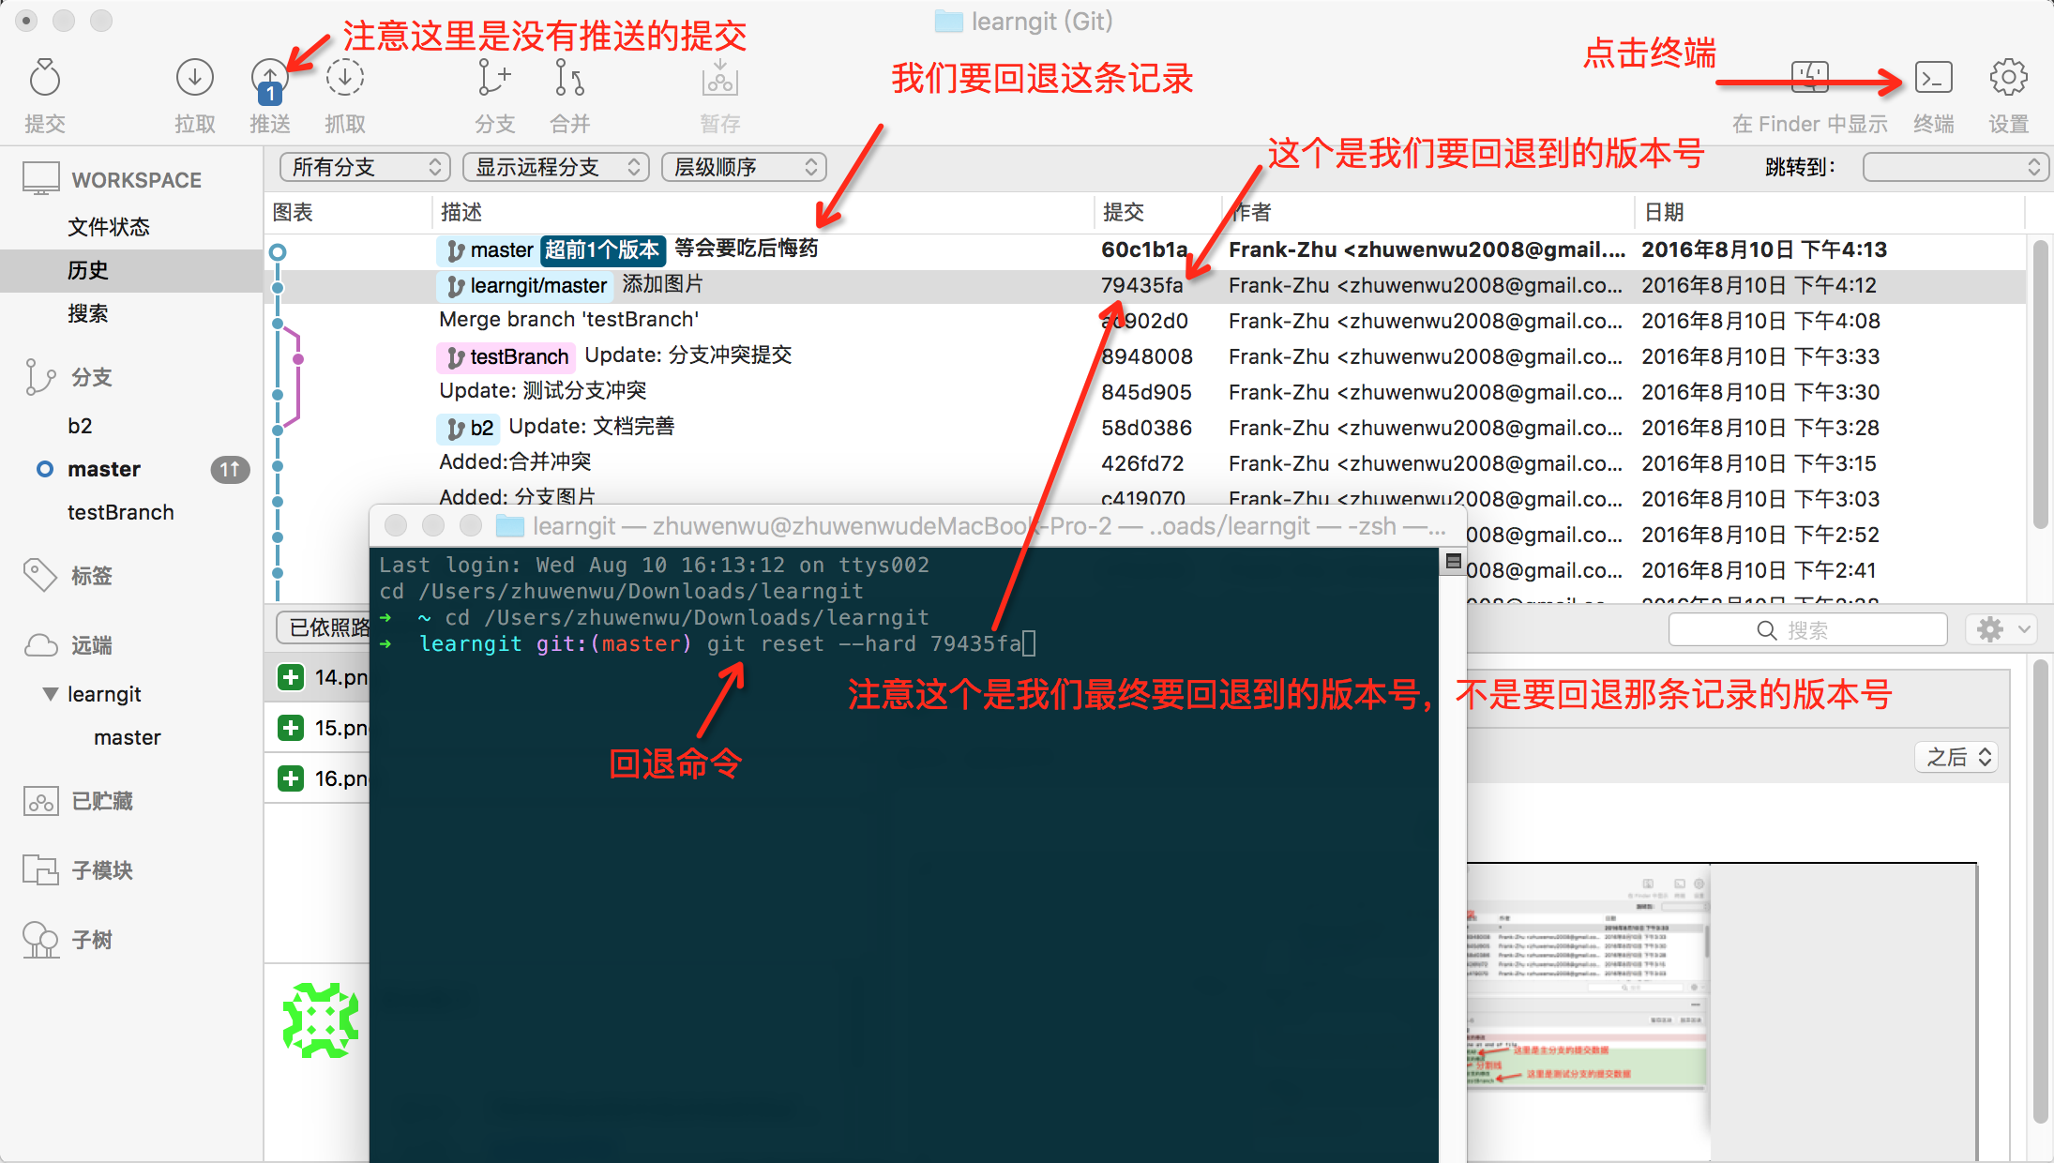
Task: Select the testBranch branch in sidebar
Action: (x=120, y=512)
